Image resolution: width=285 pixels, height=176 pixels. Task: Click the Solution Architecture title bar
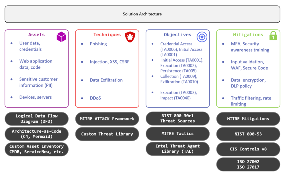coord(142,14)
